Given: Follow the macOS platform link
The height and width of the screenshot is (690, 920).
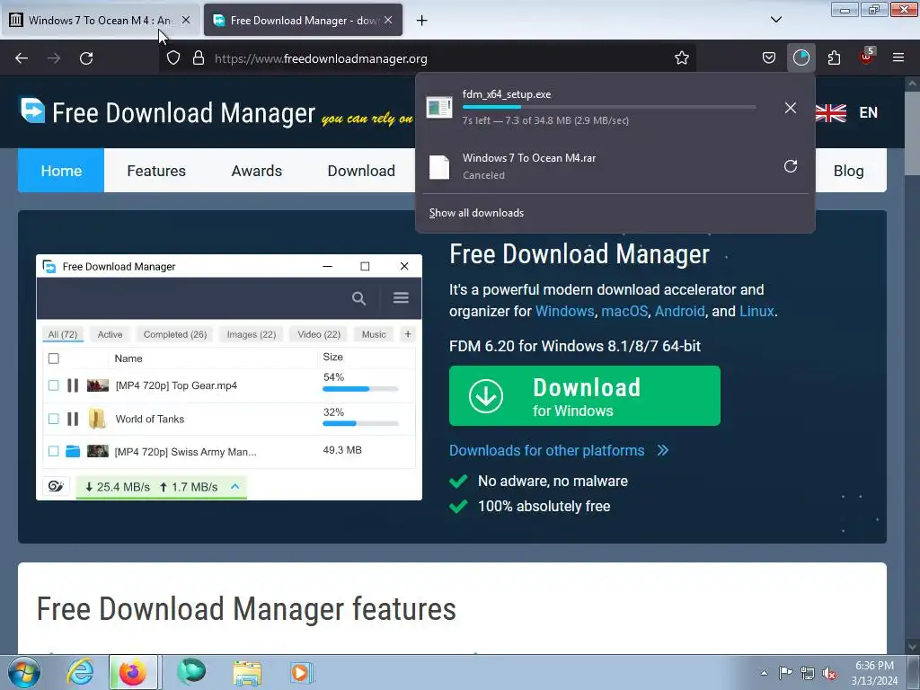Looking at the screenshot, I should (x=624, y=311).
